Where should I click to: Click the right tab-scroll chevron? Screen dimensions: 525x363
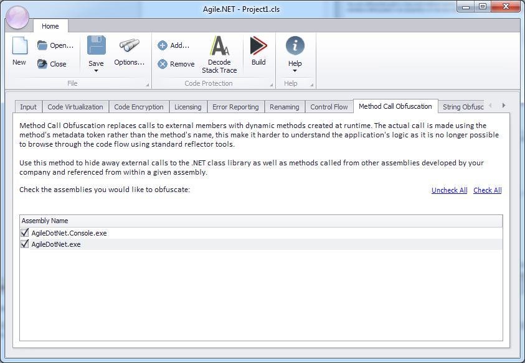point(503,105)
